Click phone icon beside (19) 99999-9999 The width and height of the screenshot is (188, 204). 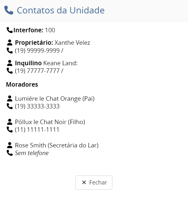(x=10, y=51)
